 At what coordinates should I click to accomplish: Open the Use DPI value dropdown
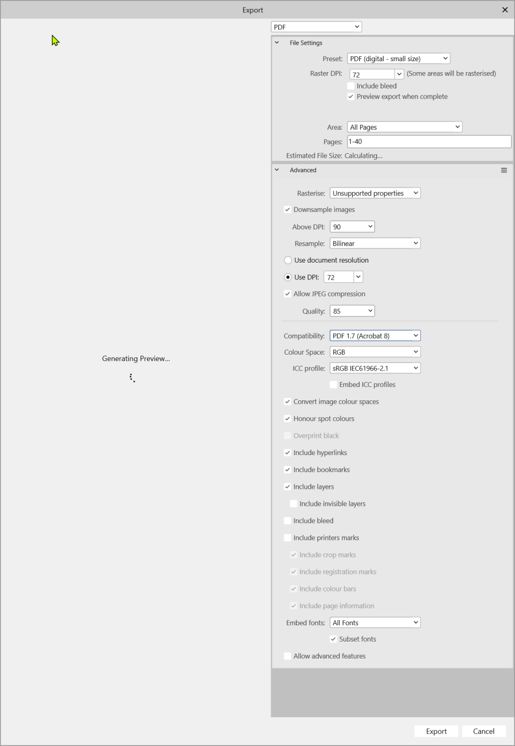click(358, 277)
